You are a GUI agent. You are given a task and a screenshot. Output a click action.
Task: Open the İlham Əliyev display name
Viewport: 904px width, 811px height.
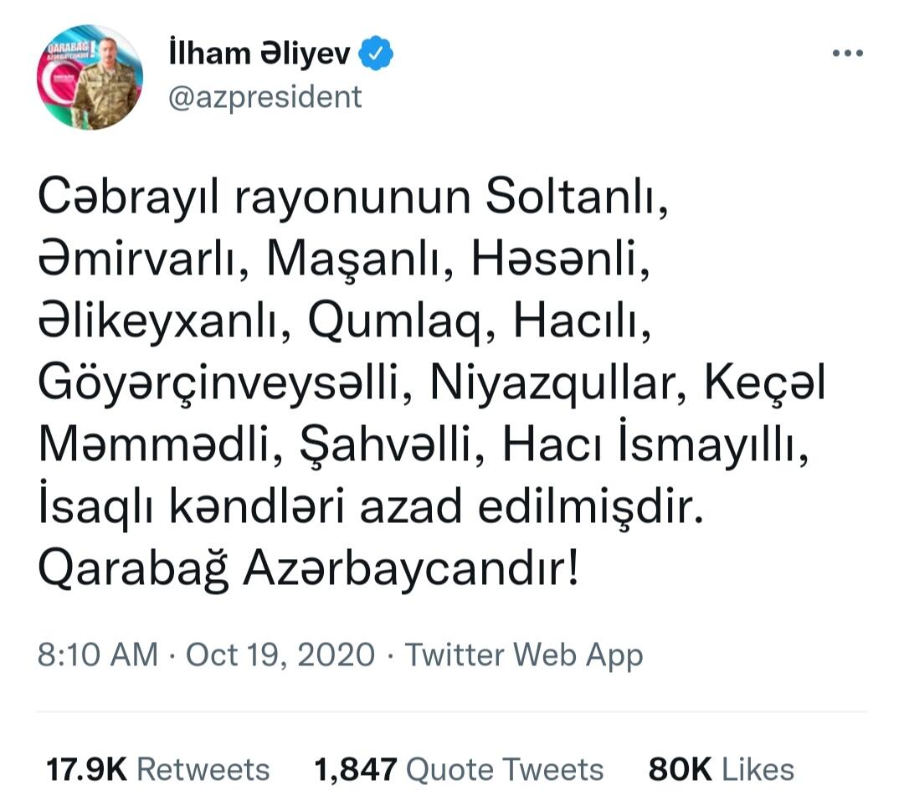[259, 53]
